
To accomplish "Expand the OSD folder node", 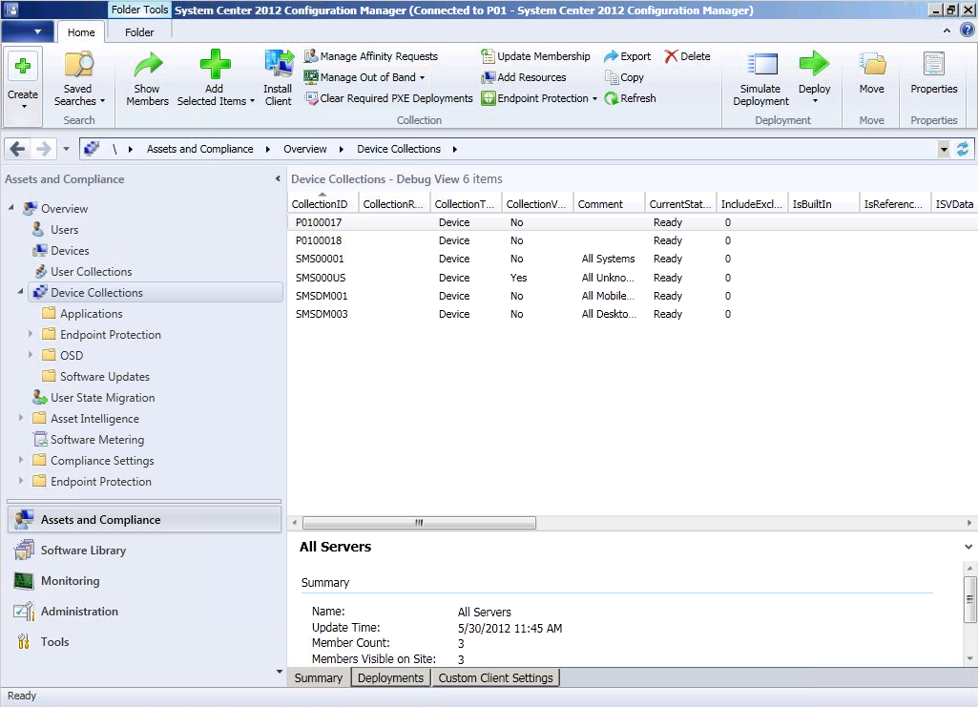I will [x=30, y=355].
